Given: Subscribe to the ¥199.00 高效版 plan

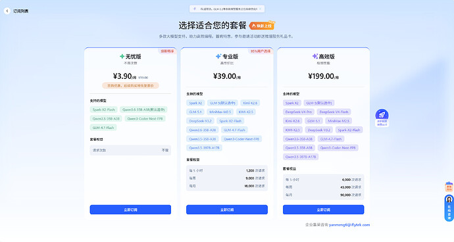Looking at the screenshot, I should click(x=324, y=210).
